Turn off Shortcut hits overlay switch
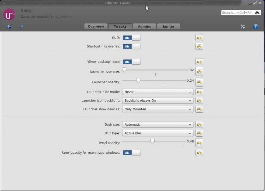This screenshot has width=265, height=191. [x=132, y=46]
